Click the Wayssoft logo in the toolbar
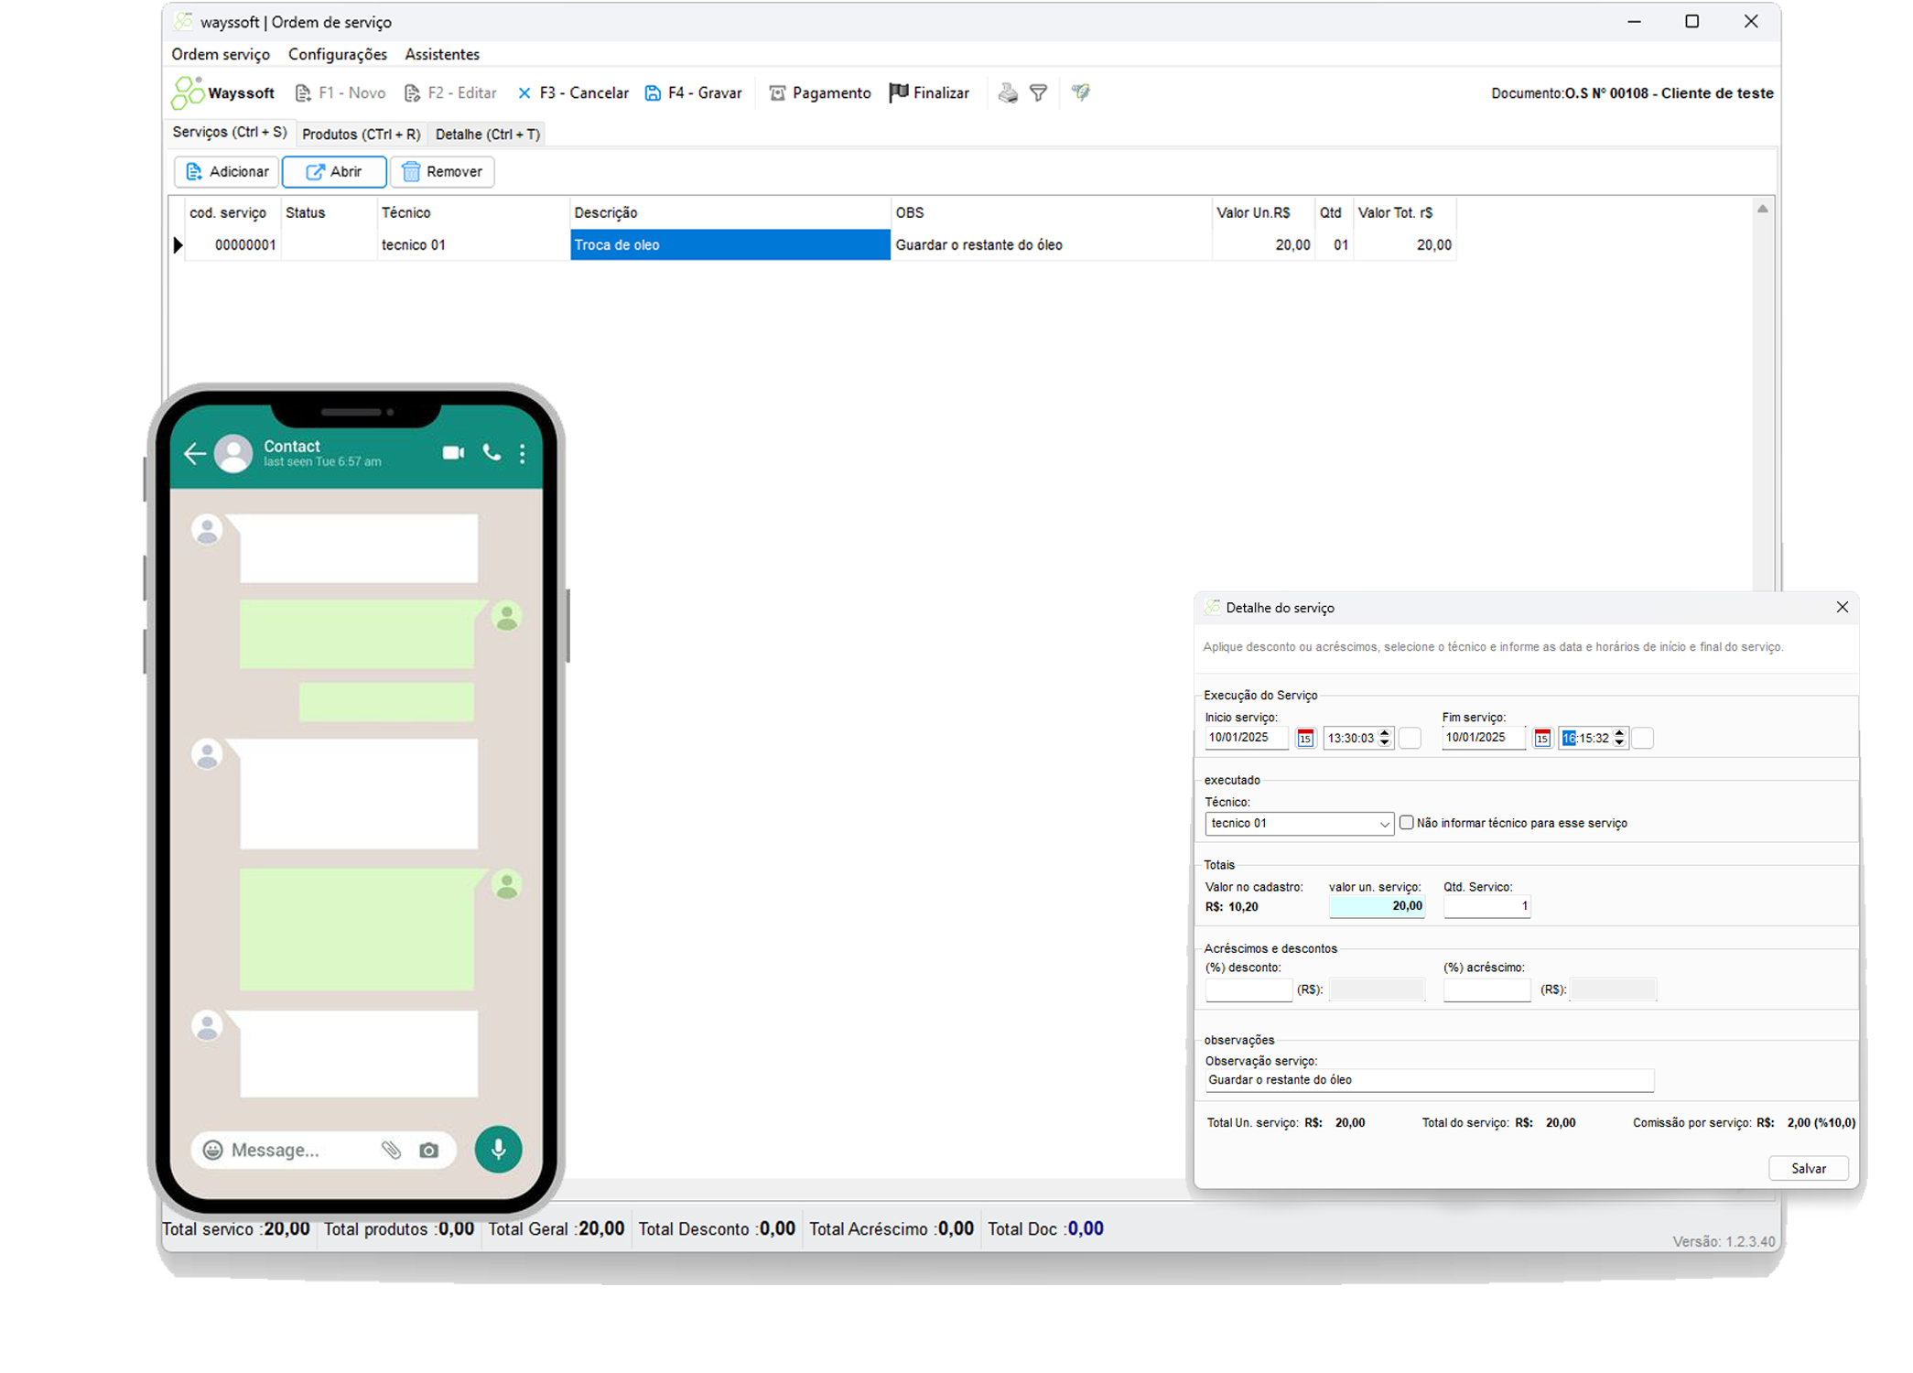Viewport: 1913px width, 1373px height. [x=223, y=93]
